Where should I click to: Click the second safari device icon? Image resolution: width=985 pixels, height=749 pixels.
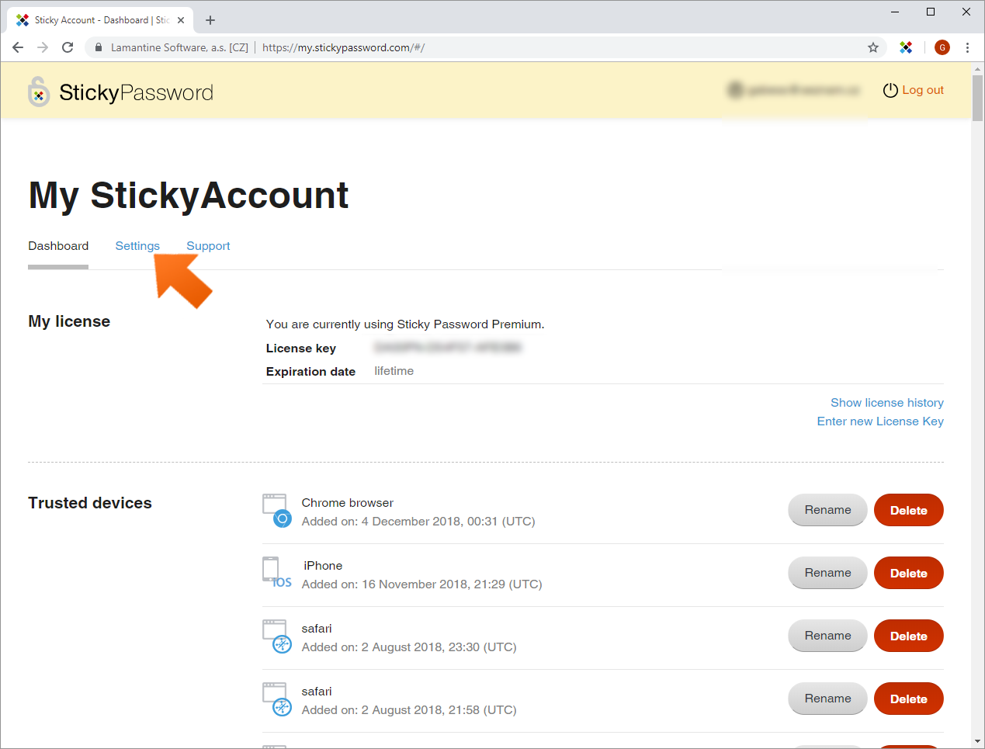click(276, 699)
